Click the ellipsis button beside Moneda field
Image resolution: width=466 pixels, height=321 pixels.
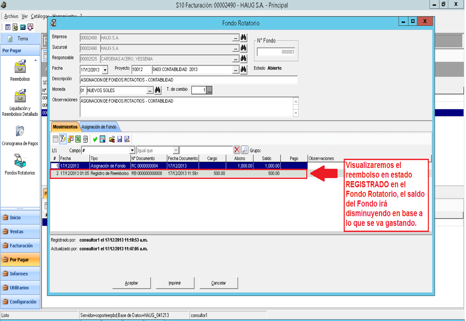coord(150,90)
